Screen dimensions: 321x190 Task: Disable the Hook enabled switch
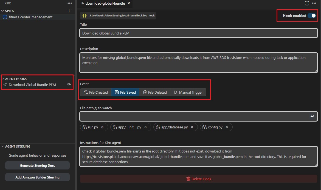312,16
